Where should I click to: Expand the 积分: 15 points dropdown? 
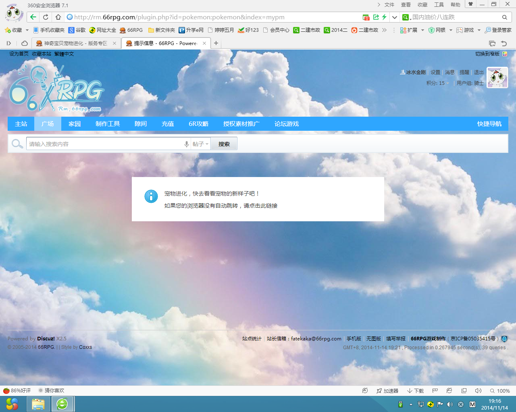pos(438,83)
